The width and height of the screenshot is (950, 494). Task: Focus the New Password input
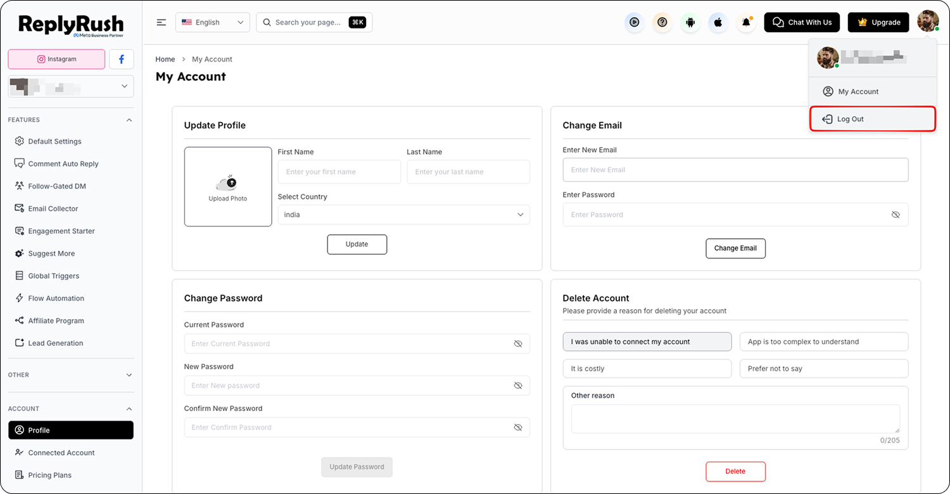pos(357,386)
